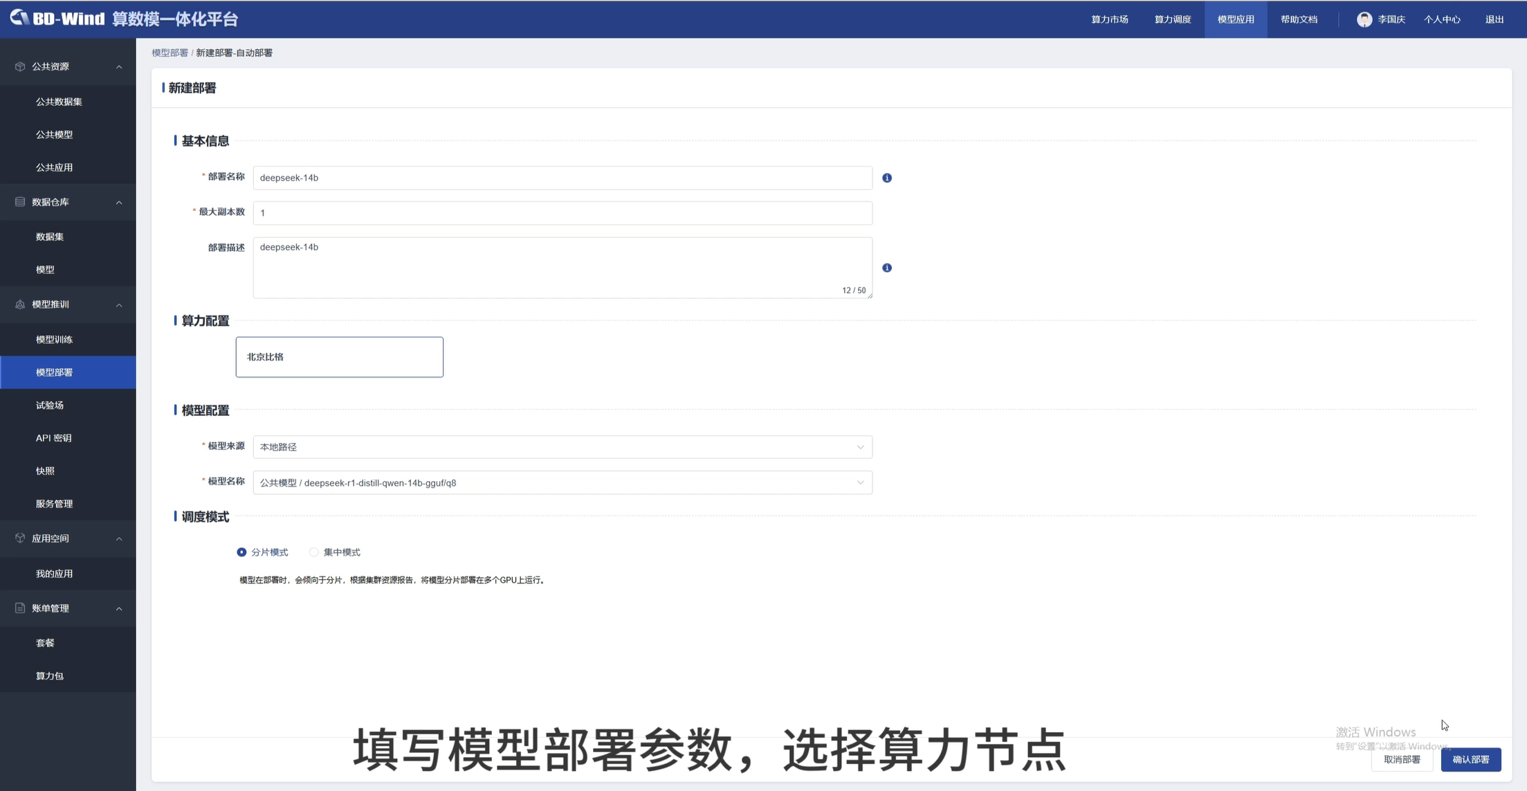The height and width of the screenshot is (791, 1527).
Task: Collapse the 公共资源 sidebar section chevron
Action: 119,67
